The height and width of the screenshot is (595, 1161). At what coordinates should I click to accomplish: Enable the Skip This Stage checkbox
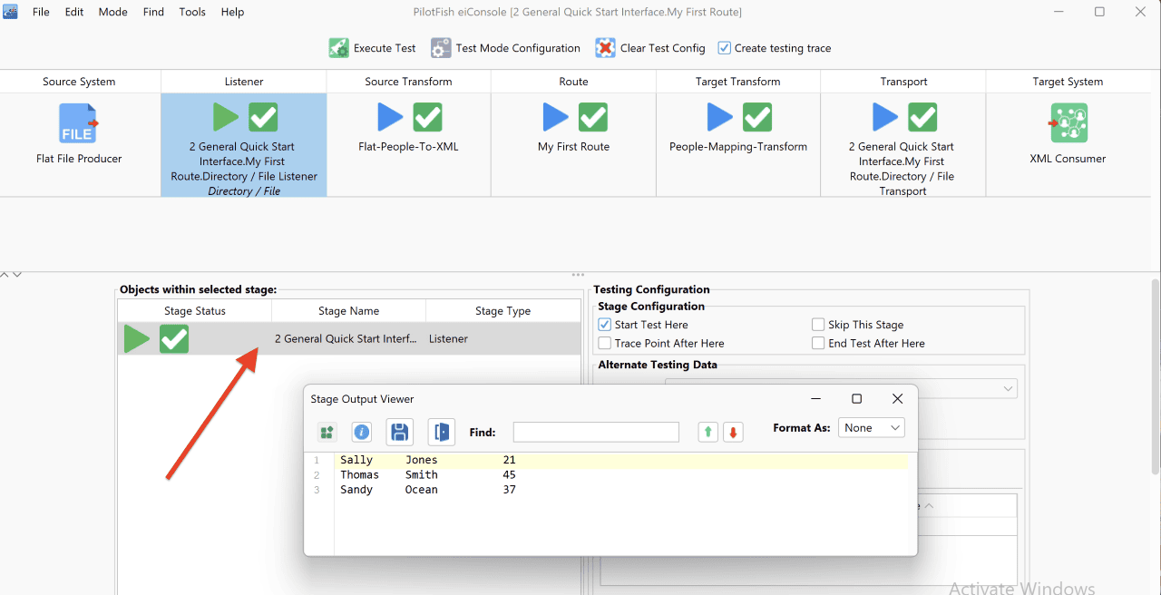tap(818, 325)
